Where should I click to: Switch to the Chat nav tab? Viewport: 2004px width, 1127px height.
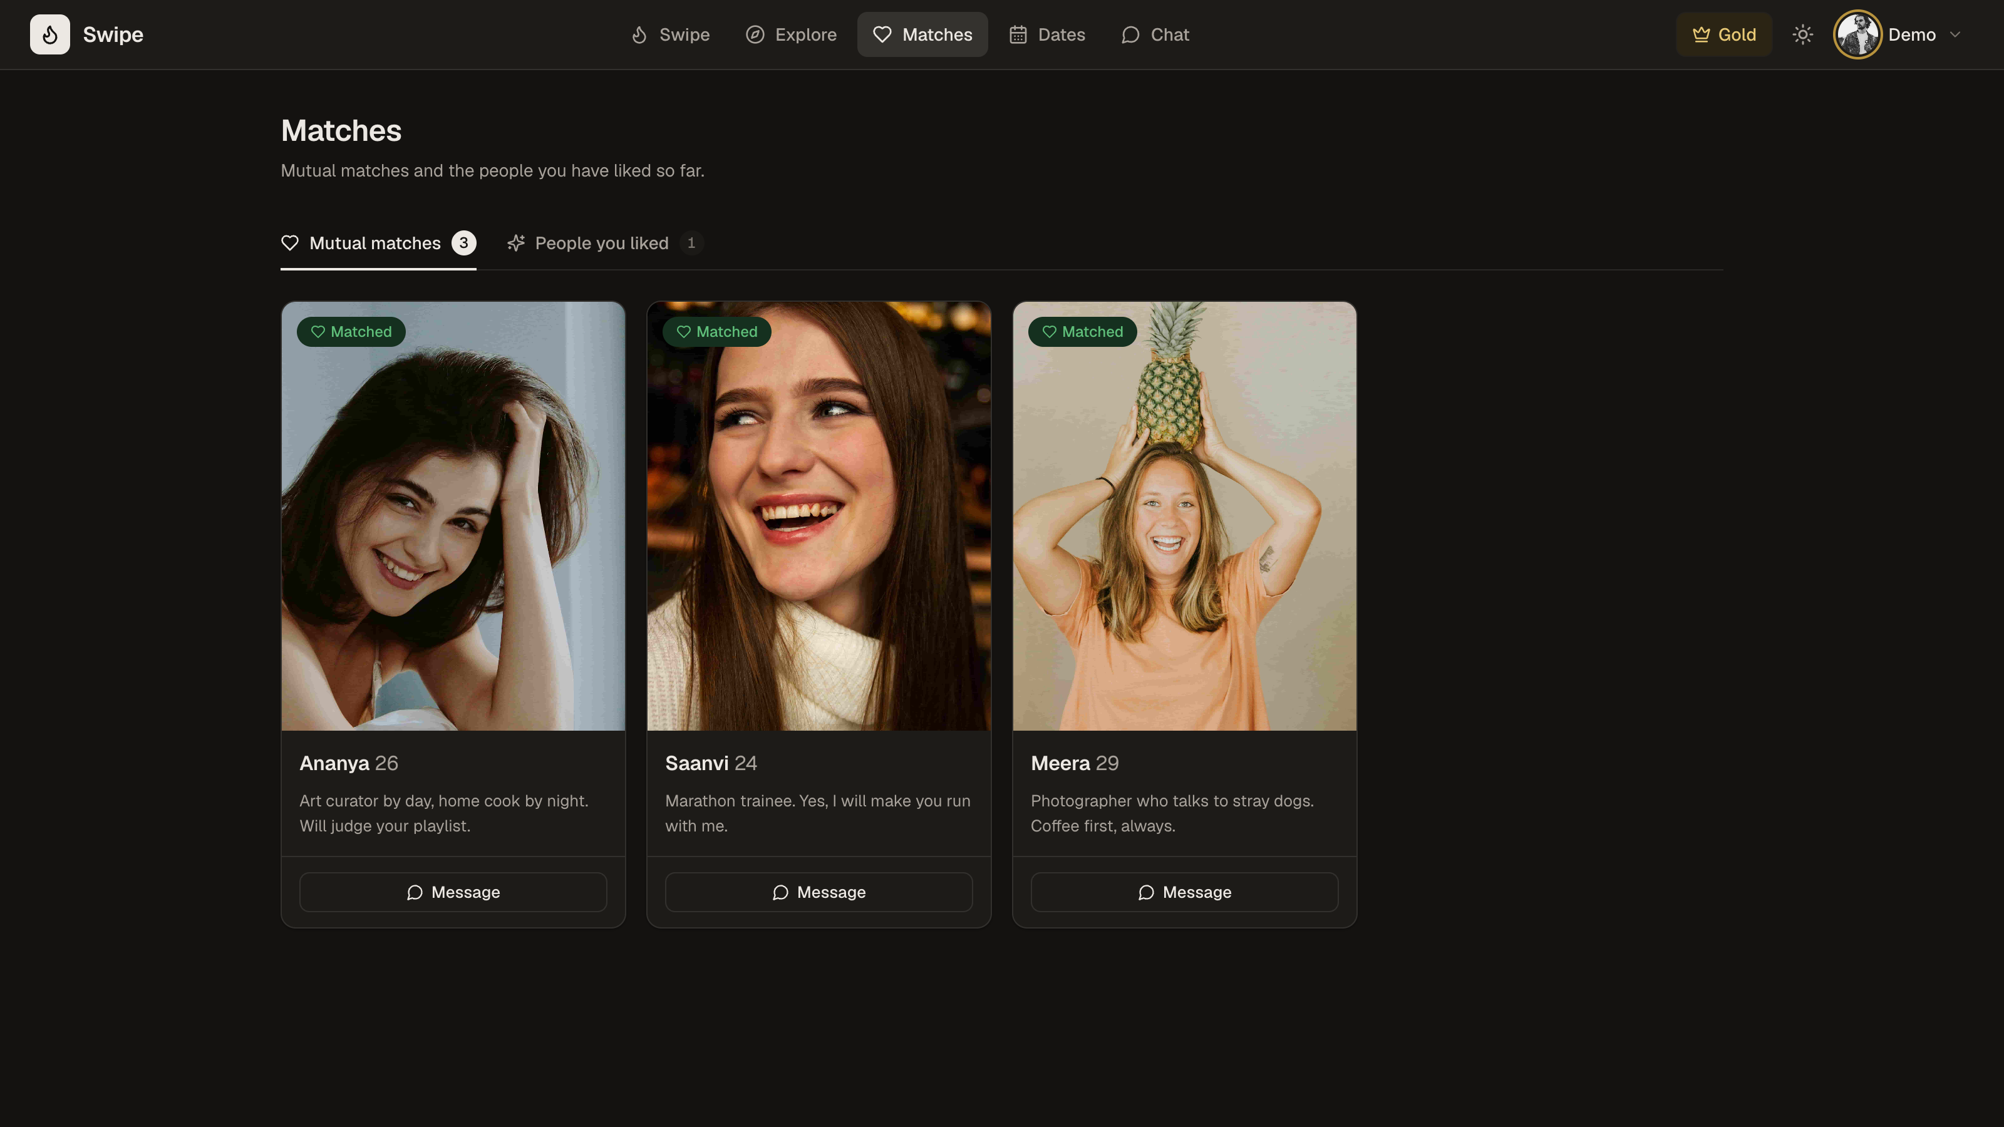(x=1155, y=34)
